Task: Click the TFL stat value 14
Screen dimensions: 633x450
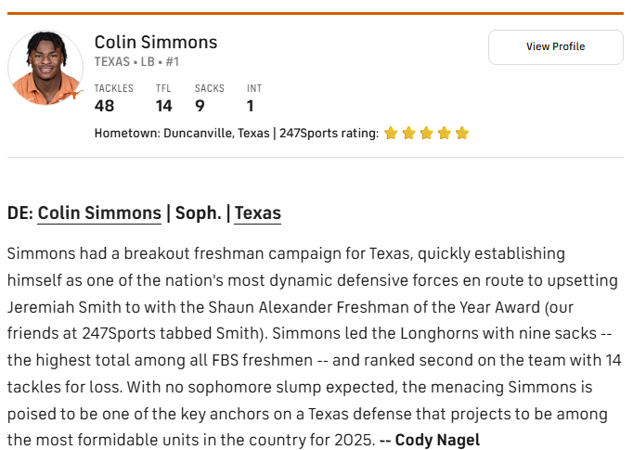Action: coord(164,106)
